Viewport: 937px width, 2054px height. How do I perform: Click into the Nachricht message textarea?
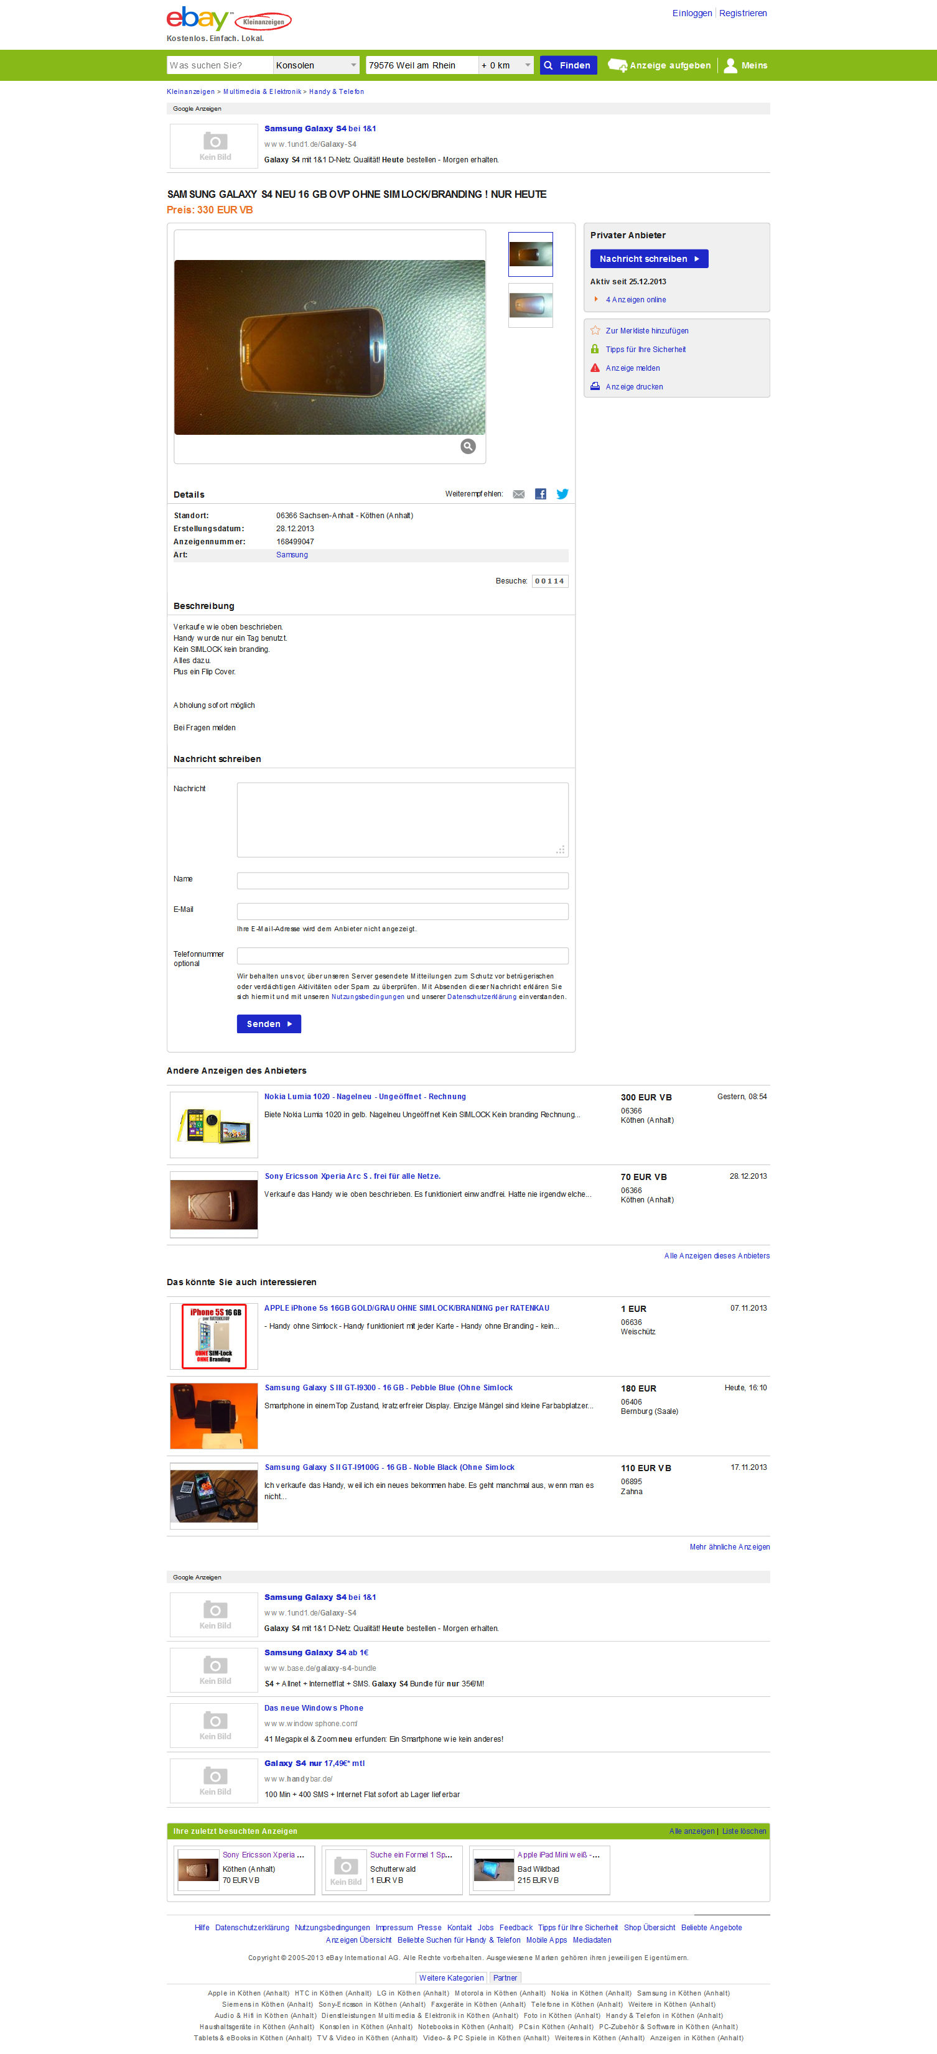coord(402,820)
